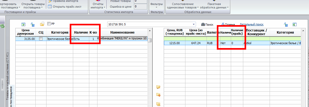Viewport: 309px width, 107px height.
Task: Open Отчёты импорта dropdown
Action: (98, 6)
